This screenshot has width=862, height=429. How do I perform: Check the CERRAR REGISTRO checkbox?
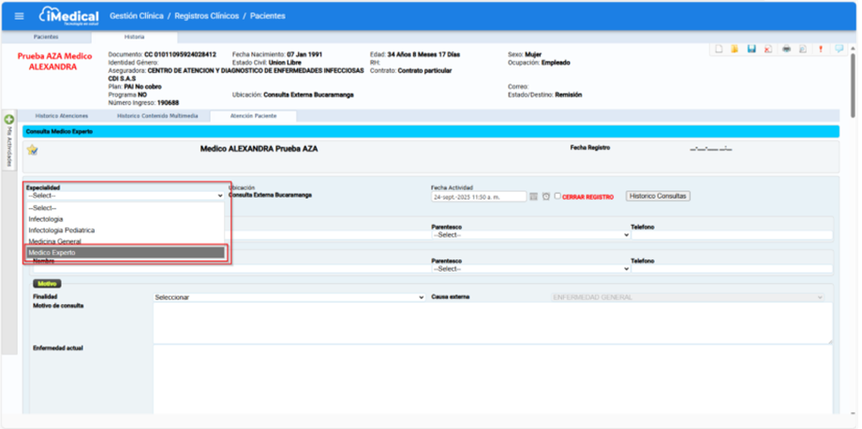557,197
